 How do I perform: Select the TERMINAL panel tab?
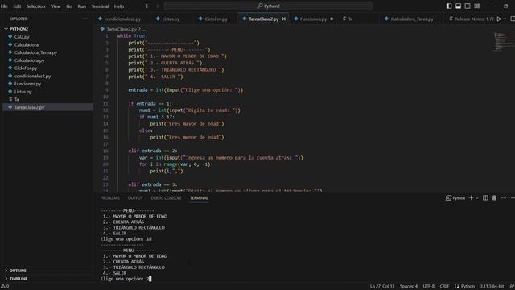point(199,198)
